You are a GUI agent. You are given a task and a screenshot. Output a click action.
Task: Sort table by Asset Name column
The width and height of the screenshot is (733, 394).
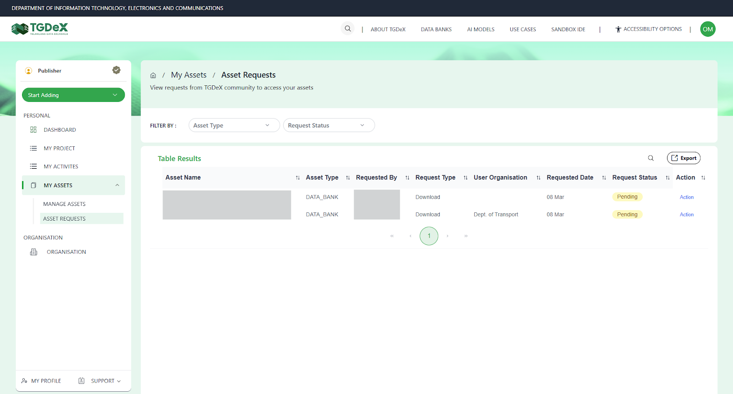(x=297, y=178)
